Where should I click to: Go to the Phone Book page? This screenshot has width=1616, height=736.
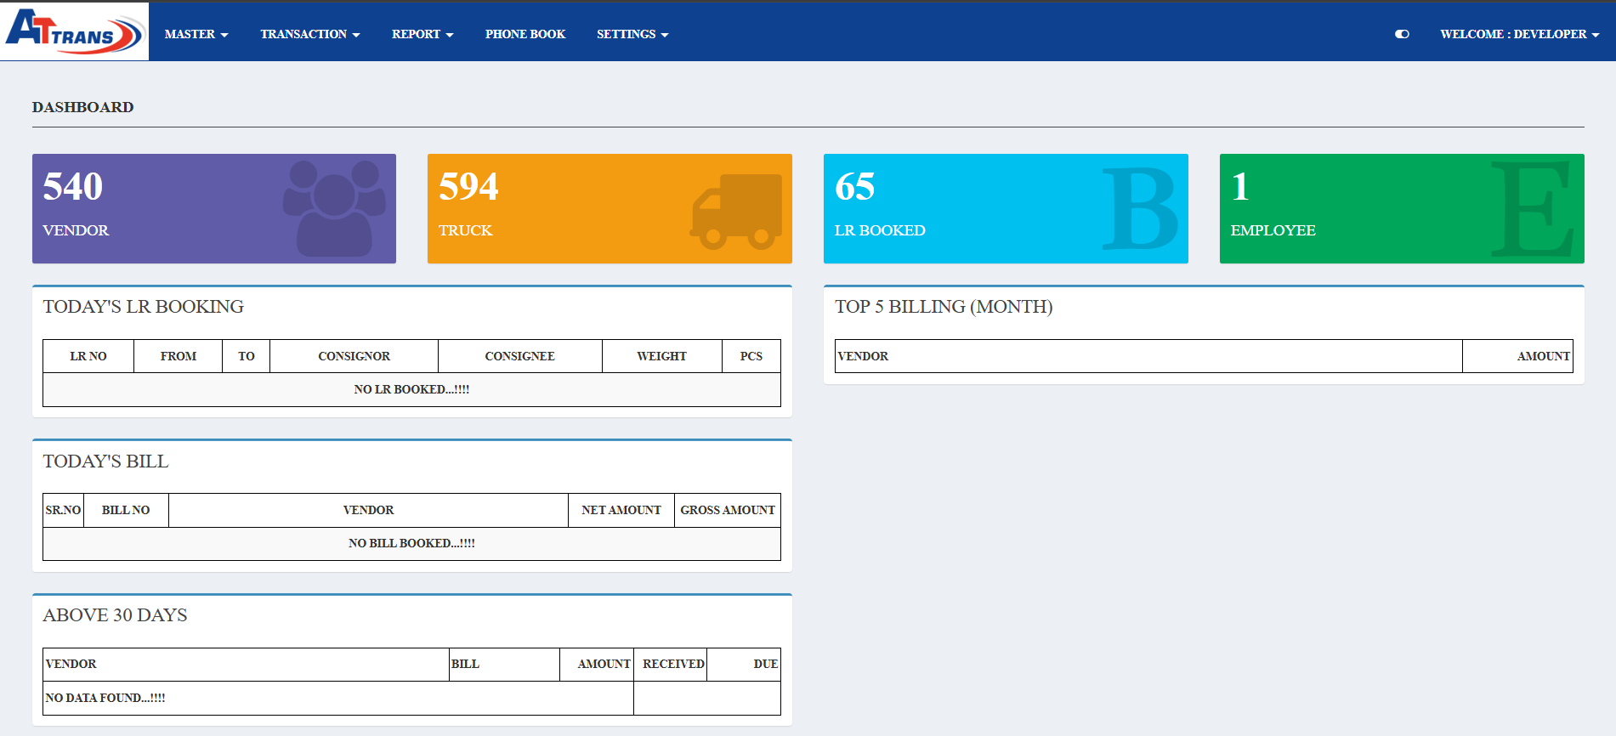(x=524, y=34)
